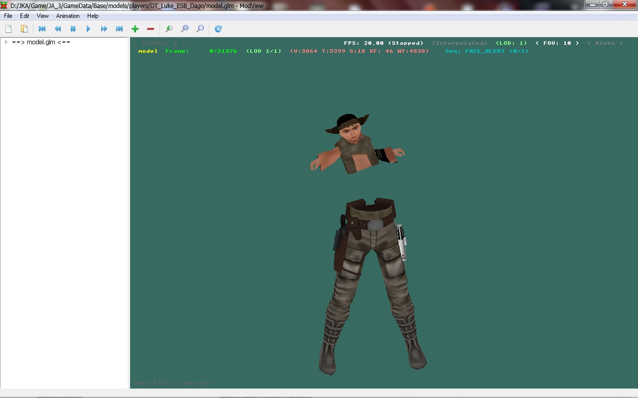
Task: Open the Animation menu
Action: (68, 16)
